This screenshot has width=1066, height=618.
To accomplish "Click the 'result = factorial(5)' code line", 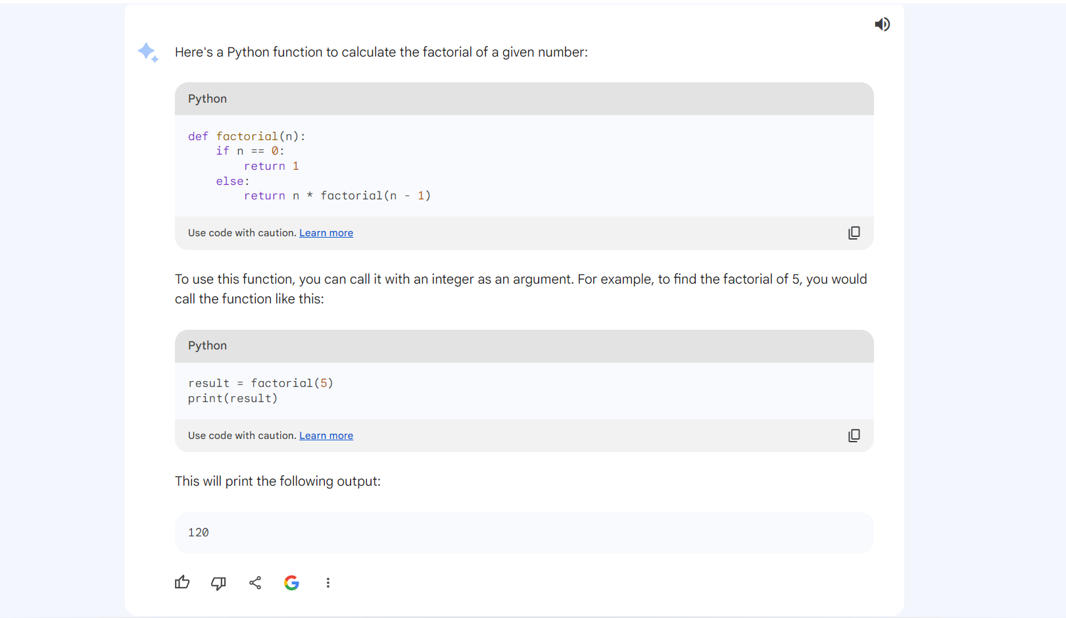I will [x=260, y=383].
